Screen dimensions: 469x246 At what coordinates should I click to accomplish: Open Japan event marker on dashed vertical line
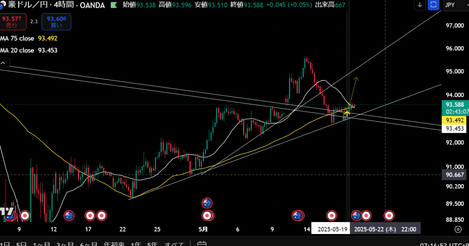pos(389,215)
